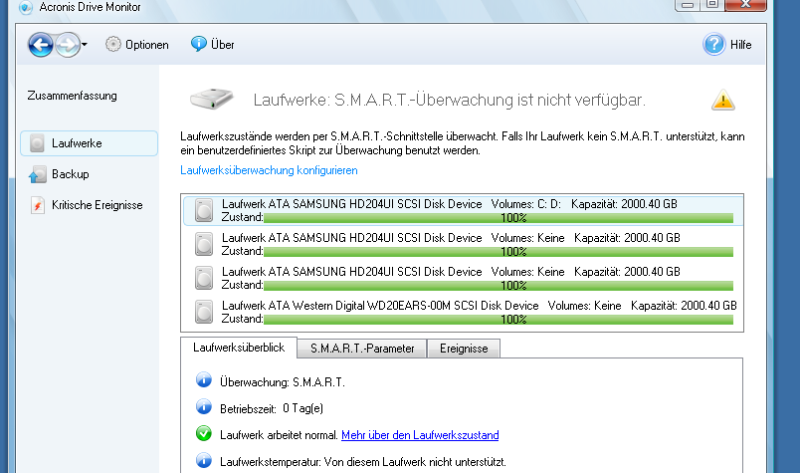
Task: Click the yellow warning triangle icon
Action: click(x=723, y=101)
